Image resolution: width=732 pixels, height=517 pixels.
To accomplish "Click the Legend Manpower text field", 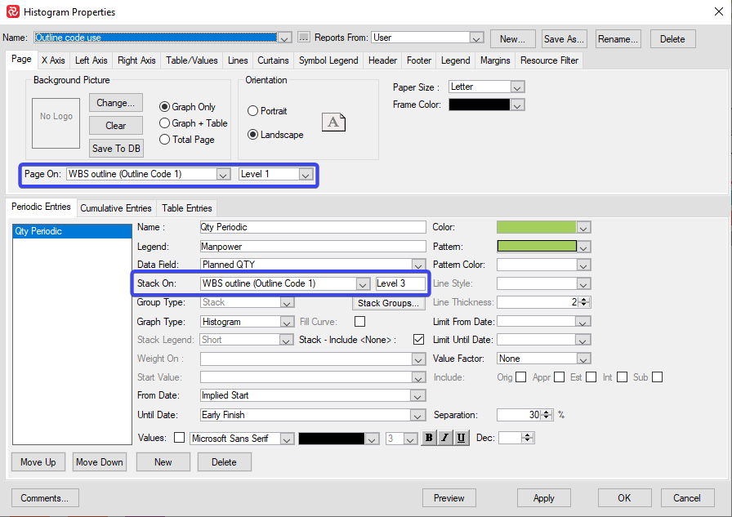I will tap(312, 246).
